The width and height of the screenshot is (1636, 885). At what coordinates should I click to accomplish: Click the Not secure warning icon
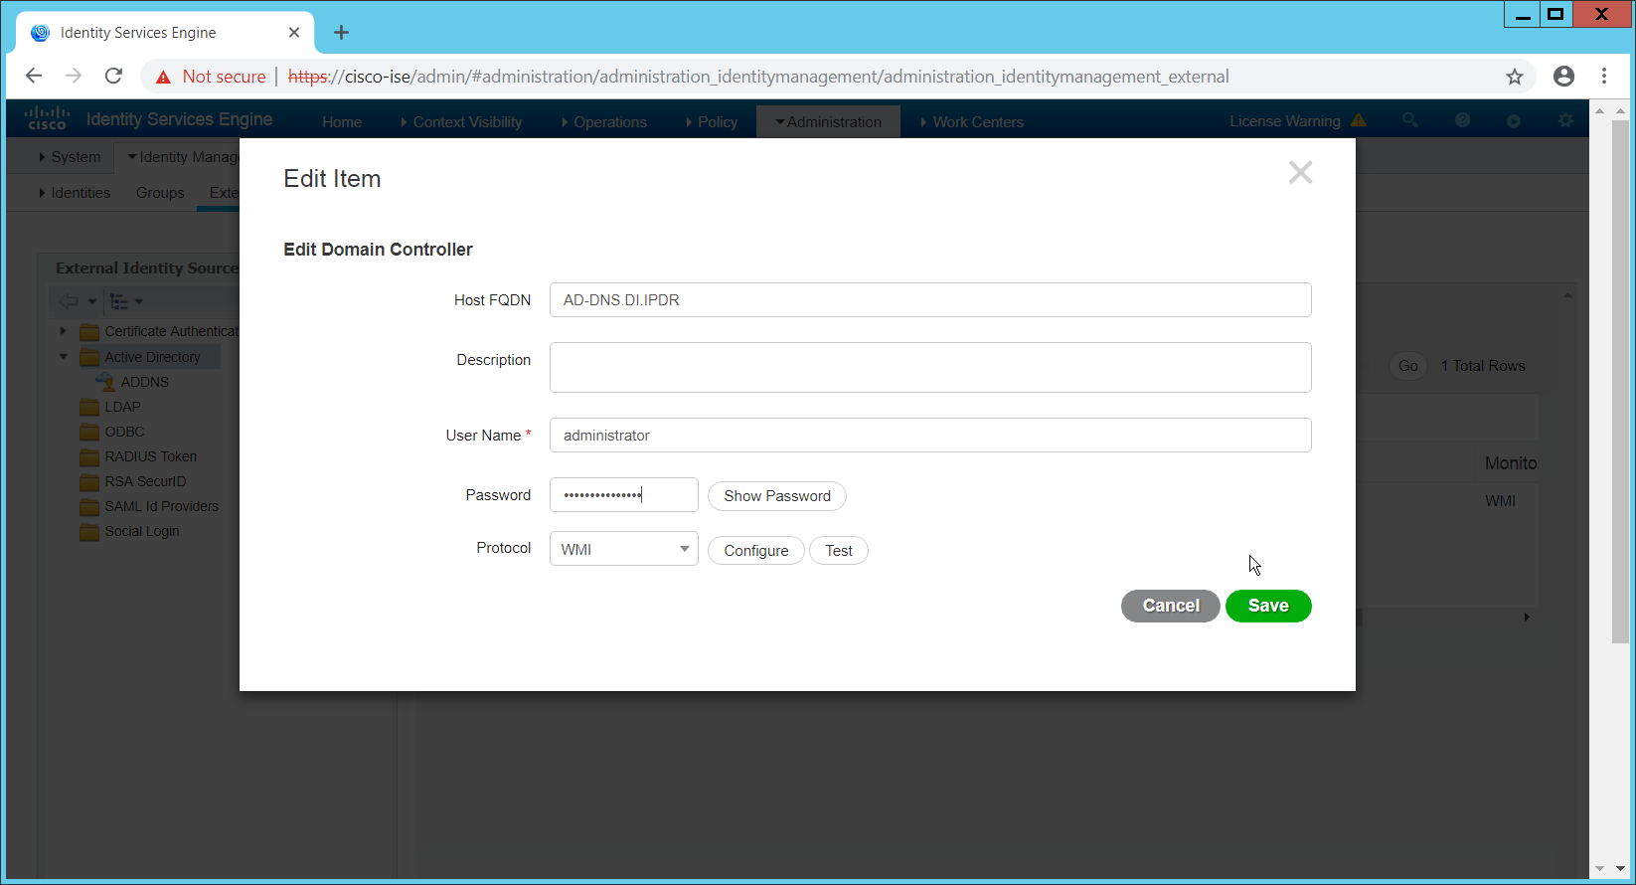tap(164, 78)
